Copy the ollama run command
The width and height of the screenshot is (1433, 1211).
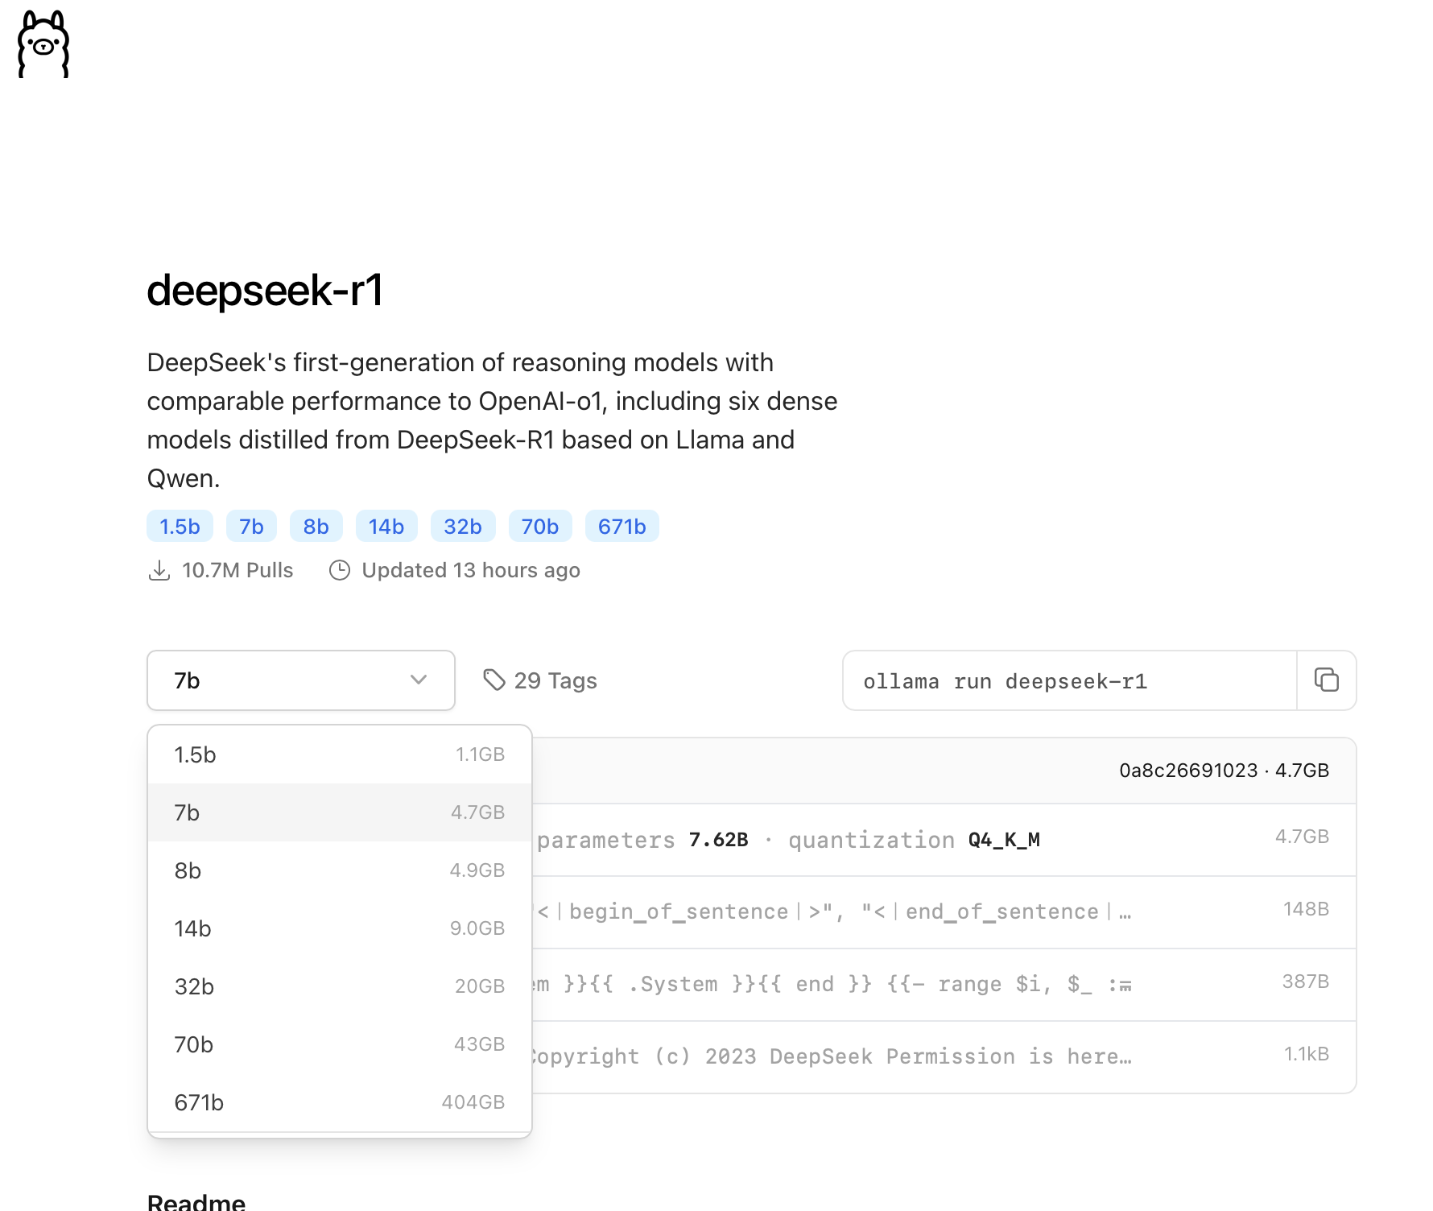click(1326, 680)
